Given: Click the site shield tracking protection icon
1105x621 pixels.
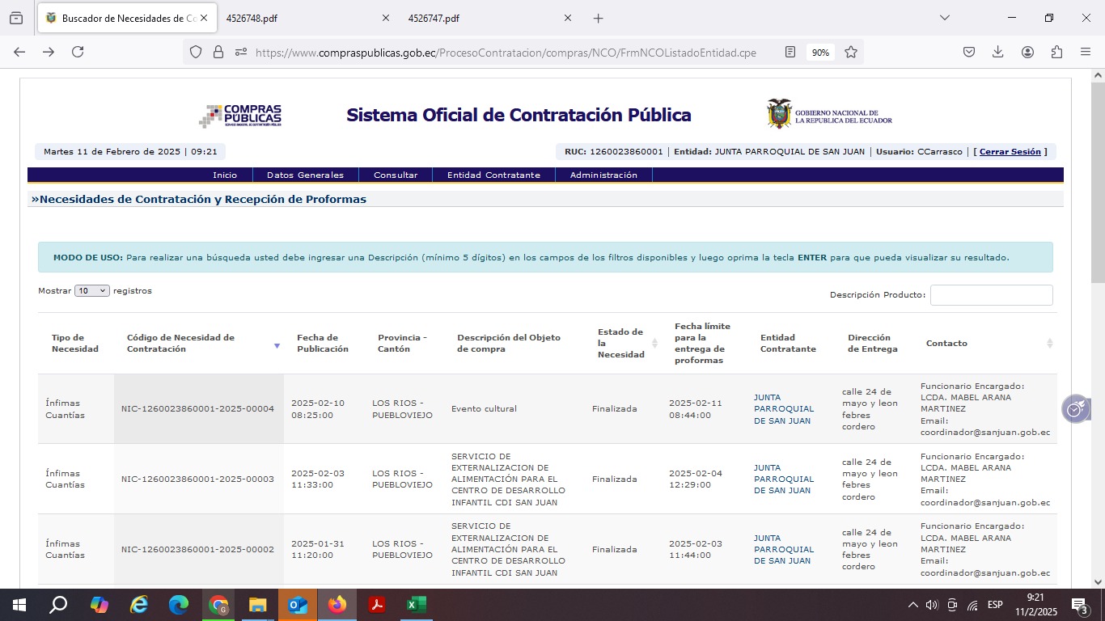Looking at the screenshot, I should pos(195,52).
